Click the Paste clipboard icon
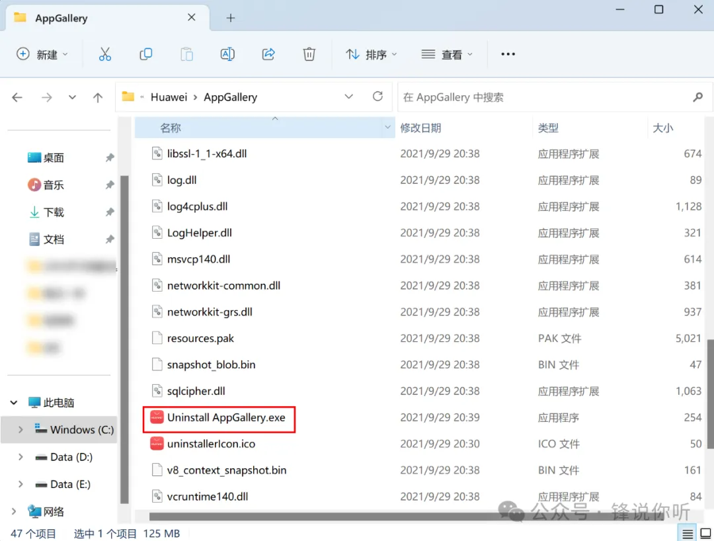 pyautogui.click(x=186, y=54)
